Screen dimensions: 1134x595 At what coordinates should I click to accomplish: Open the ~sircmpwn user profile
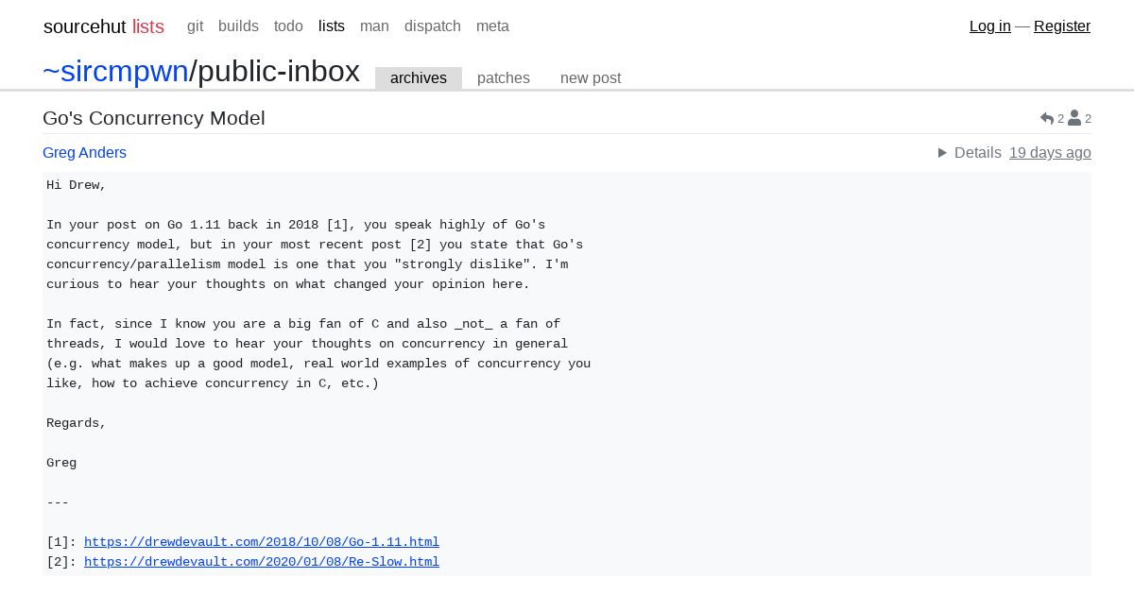[115, 71]
